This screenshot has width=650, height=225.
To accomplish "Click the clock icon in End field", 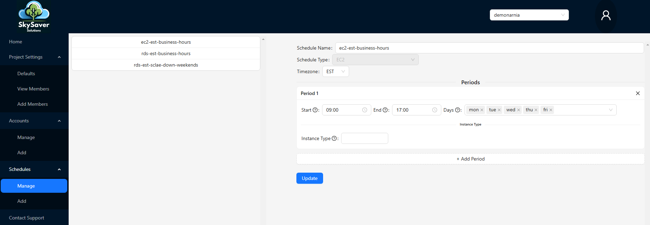I will [435, 110].
